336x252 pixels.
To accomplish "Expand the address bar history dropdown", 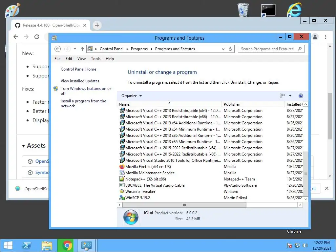I will pyautogui.click(x=223, y=49).
